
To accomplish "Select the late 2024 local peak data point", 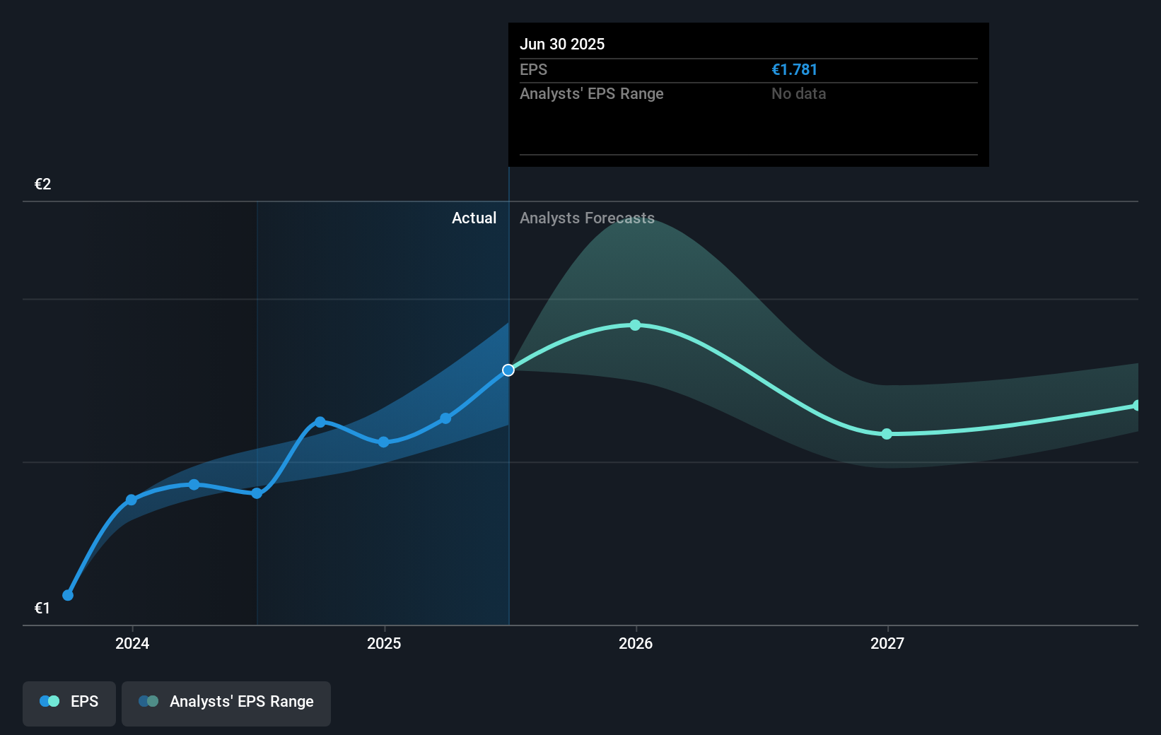I will [322, 422].
